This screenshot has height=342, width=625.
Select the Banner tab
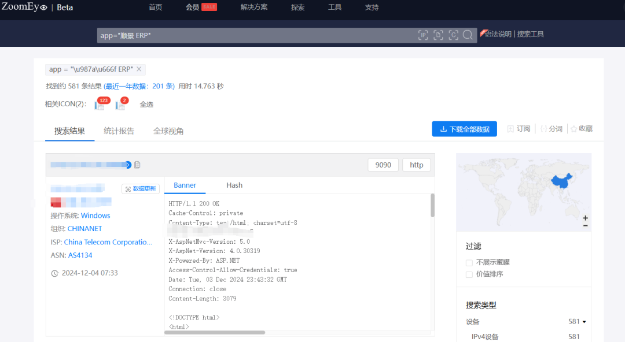click(x=185, y=185)
